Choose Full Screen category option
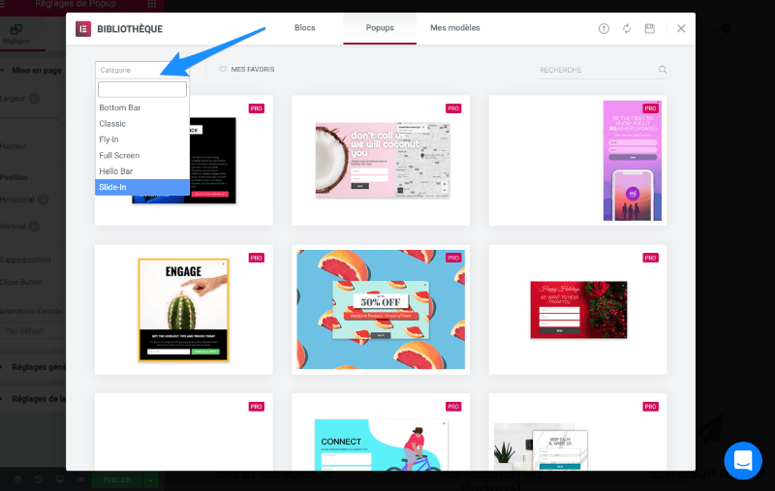The width and height of the screenshot is (775, 491). pyautogui.click(x=142, y=155)
